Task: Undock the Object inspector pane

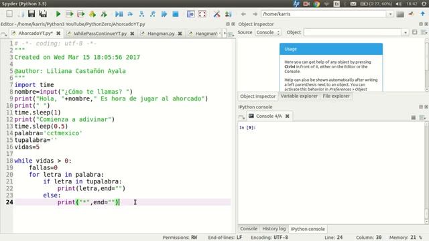Action: (421, 24)
